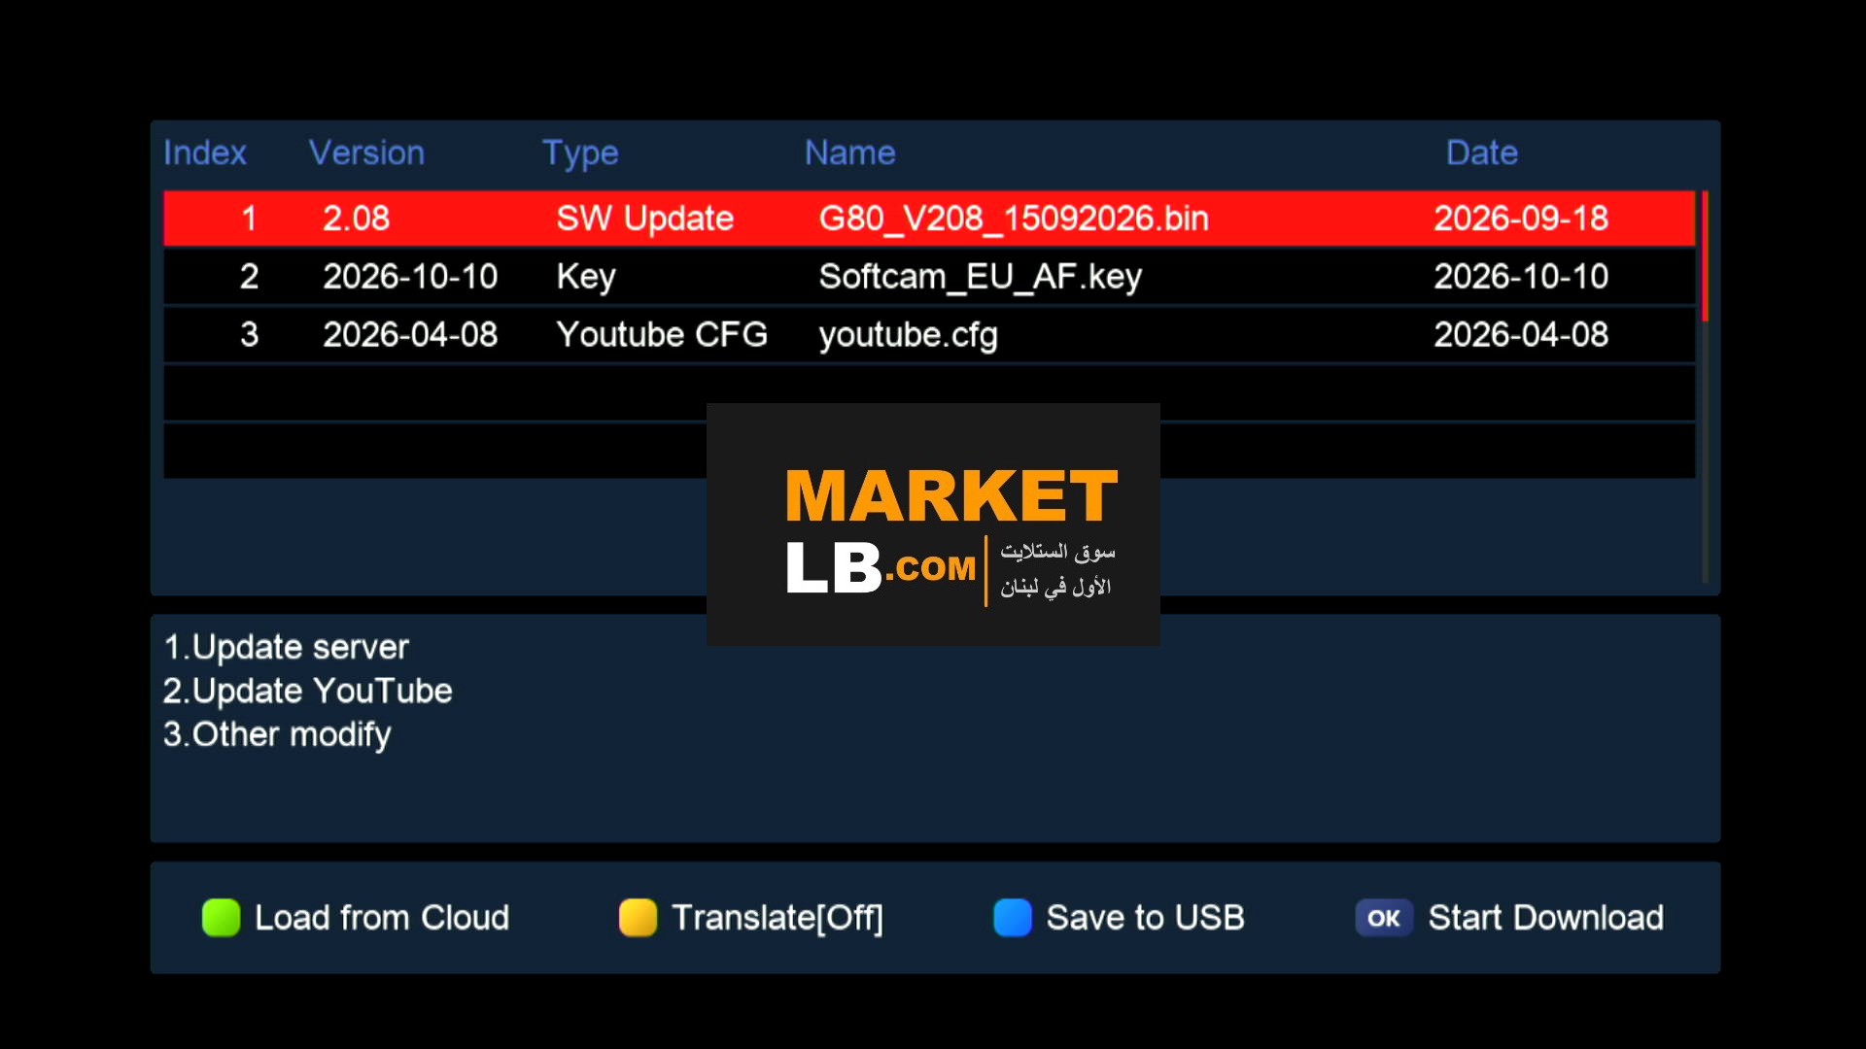Click the Date cell in the youtube.cfg row
Viewport: 1866px width, 1049px height.
(x=1521, y=335)
